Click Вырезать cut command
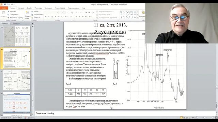Viewport: 218px width, 122px height. (x=12, y=12)
